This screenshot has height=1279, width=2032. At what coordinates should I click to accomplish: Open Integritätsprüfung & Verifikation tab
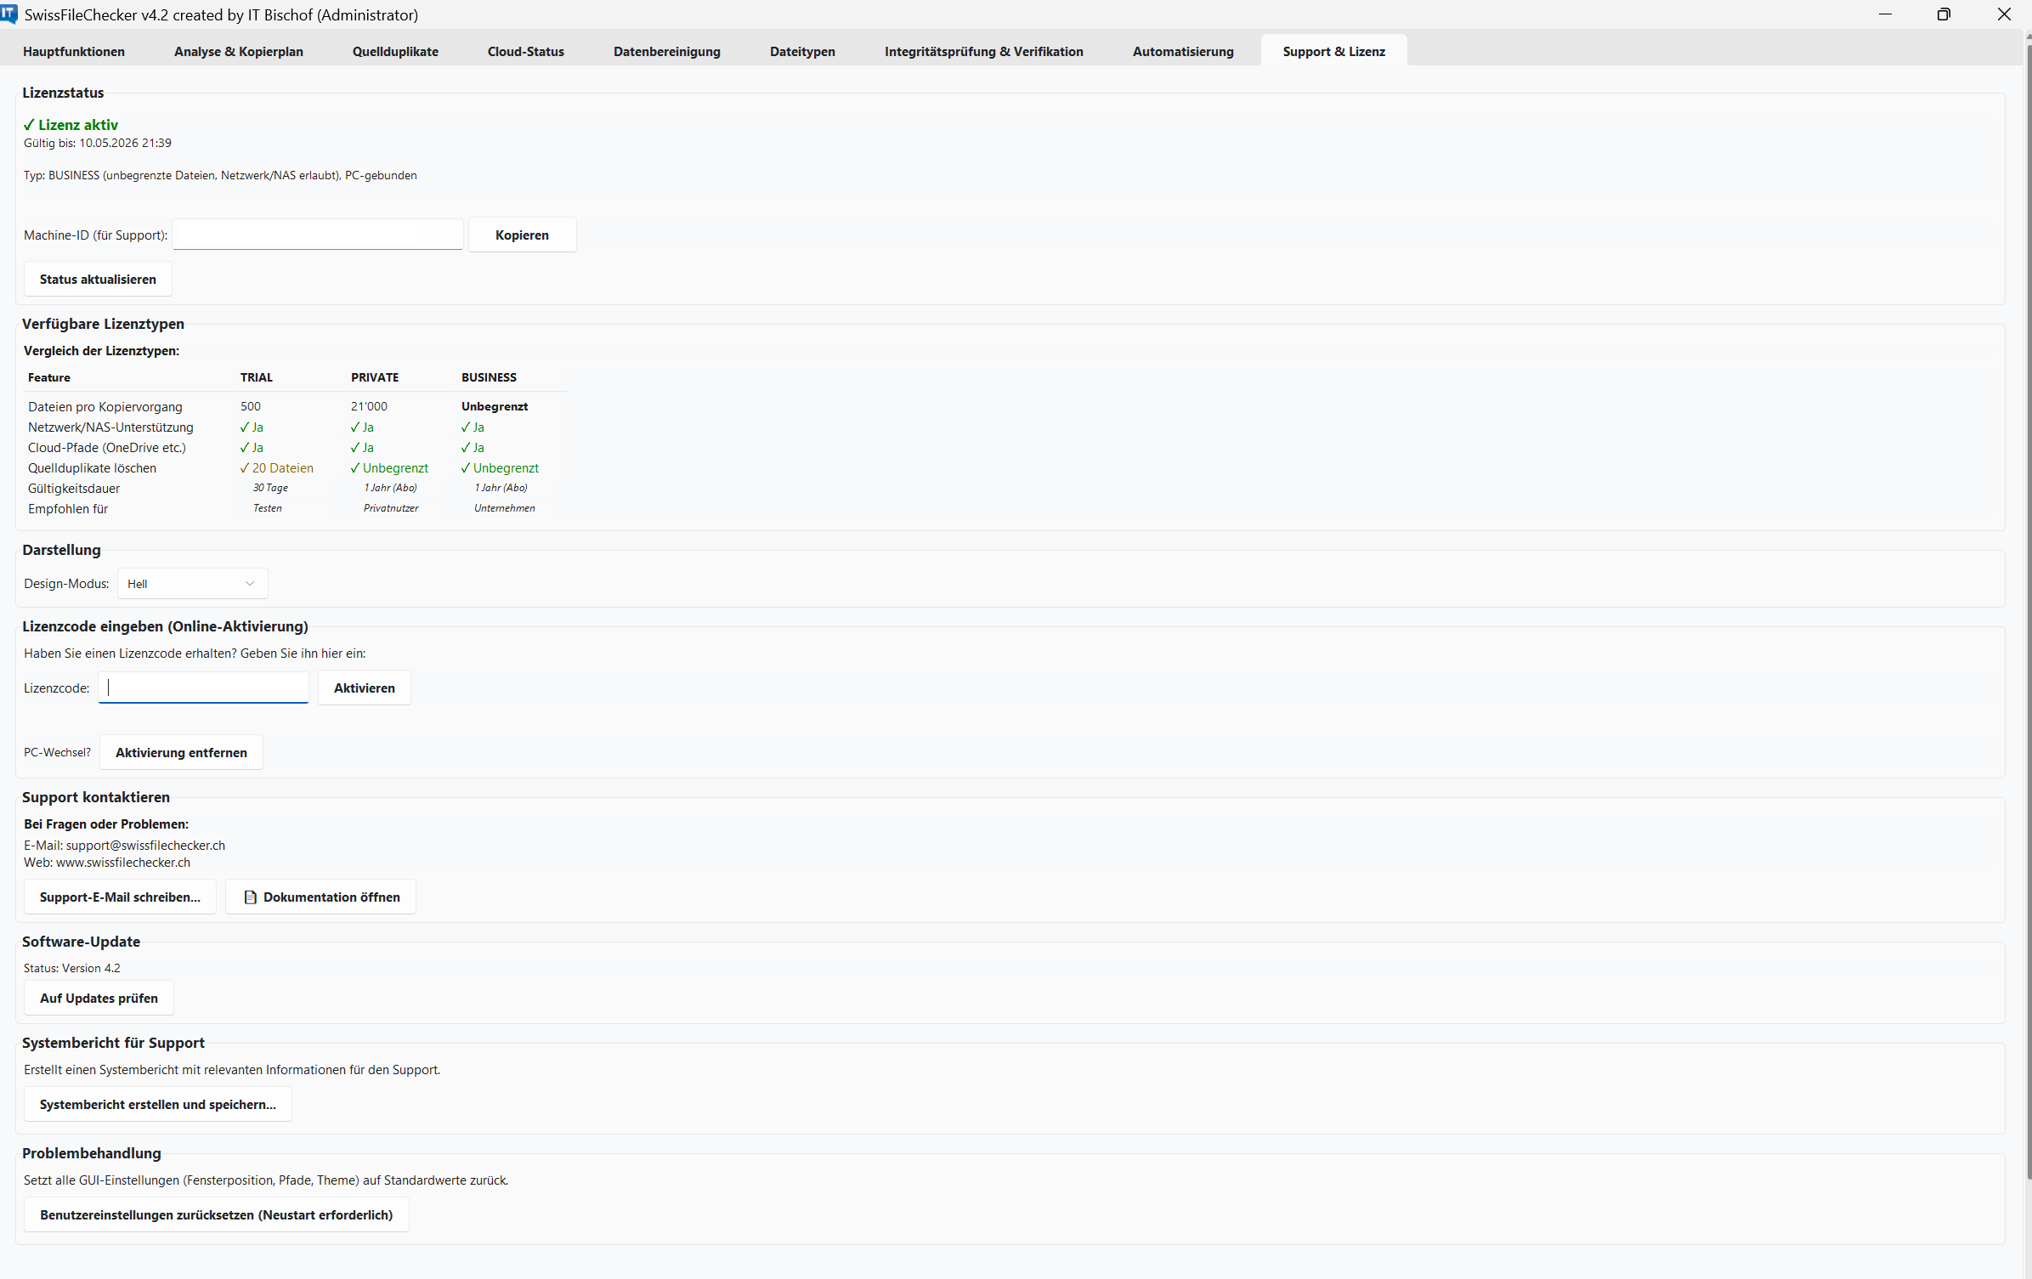(x=983, y=51)
